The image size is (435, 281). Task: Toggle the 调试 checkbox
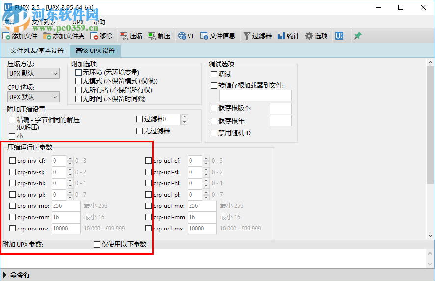214,74
